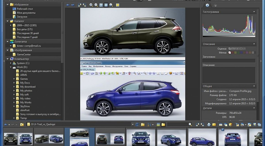Image resolution: width=265 pixels, height=146 pixels.
Task: Click the stacked images icon in the bottom toolbar
Action: [x=226, y=125]
